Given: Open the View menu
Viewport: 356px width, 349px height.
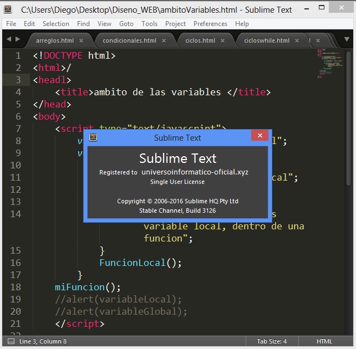Looking at the screenshot, I should pos(104,24).
